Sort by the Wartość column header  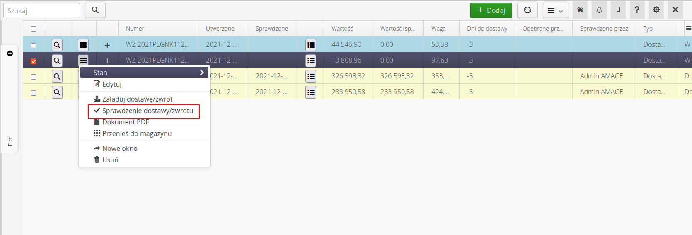coord(342,29)
